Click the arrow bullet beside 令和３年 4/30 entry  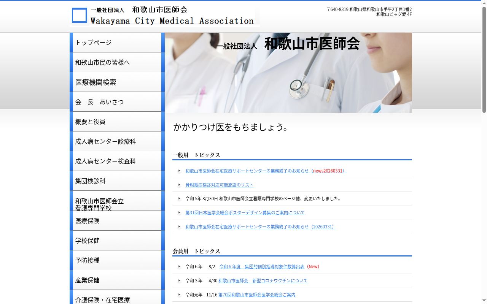[179, 281]
